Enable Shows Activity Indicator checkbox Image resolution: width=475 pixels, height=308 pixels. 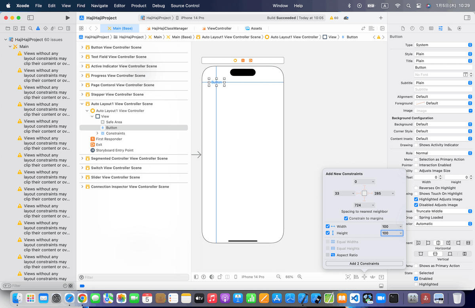416,145
